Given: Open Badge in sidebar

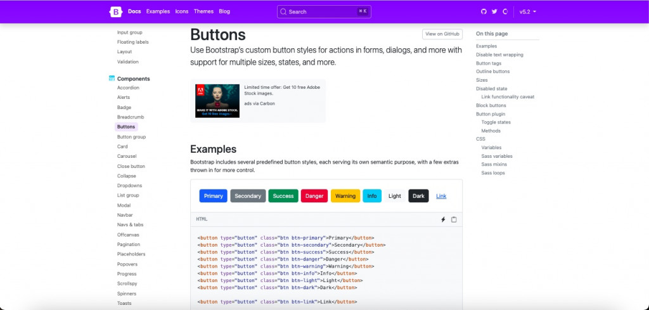Looking at the screenshot, I should pos(124,107).
